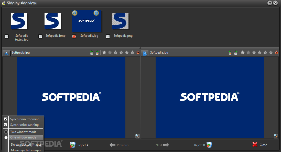Image resolution: width=281 pixels, height=152 pixels.
Task: Click the first unnumbered star in panel B
Action: pos(243,53)
